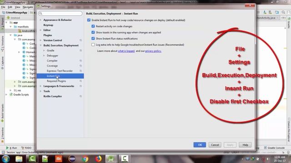291x163 pixels.
Task: Uncheck Restart activity on code changes
Action: pyautogui.click(x=93, y=26)
